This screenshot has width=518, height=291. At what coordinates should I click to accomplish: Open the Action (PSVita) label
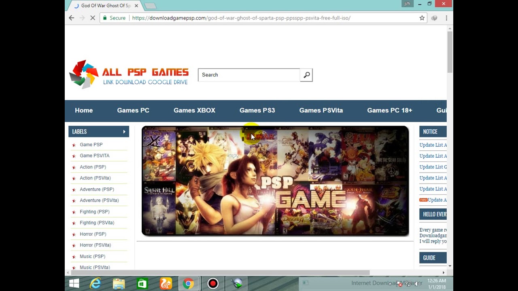pyautogui.click(x=95, y=178)
